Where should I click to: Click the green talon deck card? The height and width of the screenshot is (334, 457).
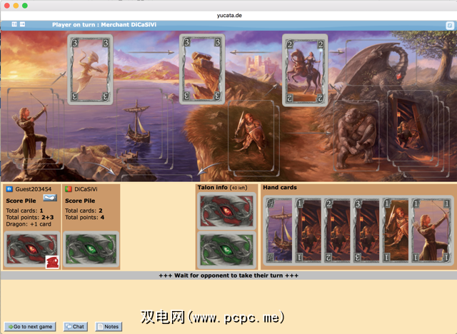pos(226,250)
